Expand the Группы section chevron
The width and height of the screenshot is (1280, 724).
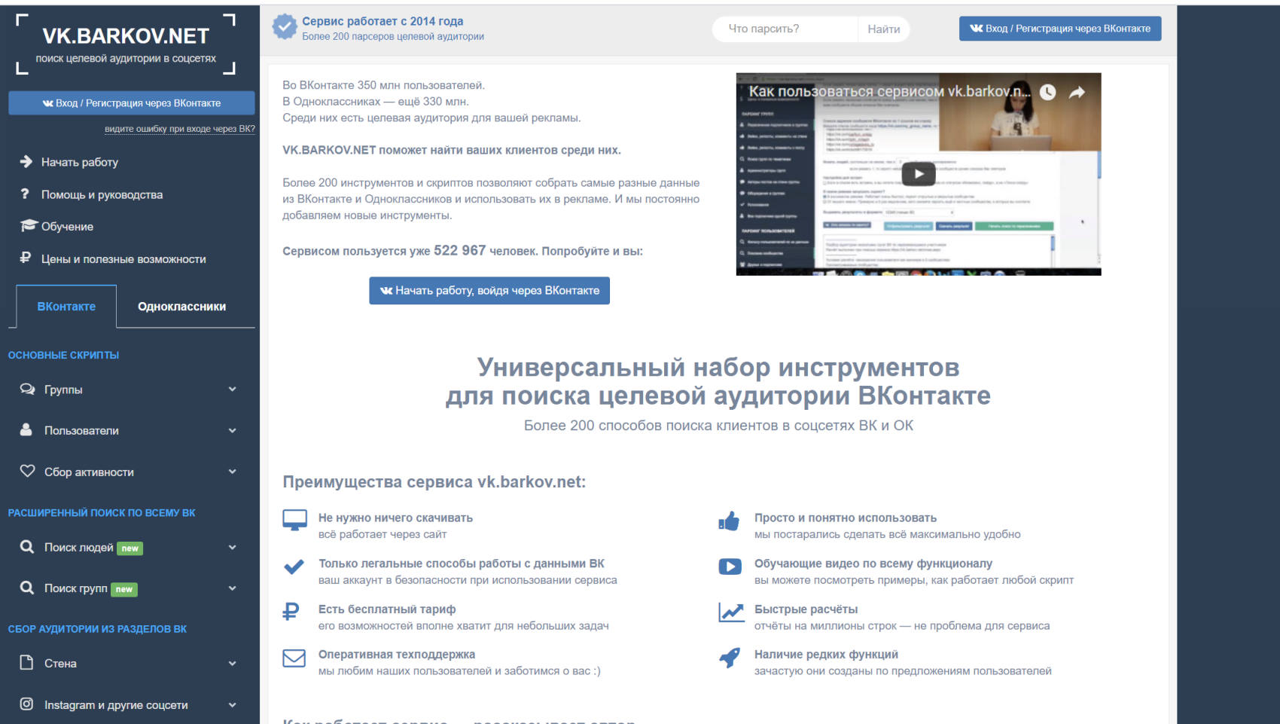pyautogui.click(x=232, y=389)
